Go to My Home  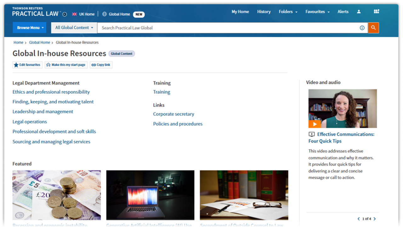tap(240, 12)
